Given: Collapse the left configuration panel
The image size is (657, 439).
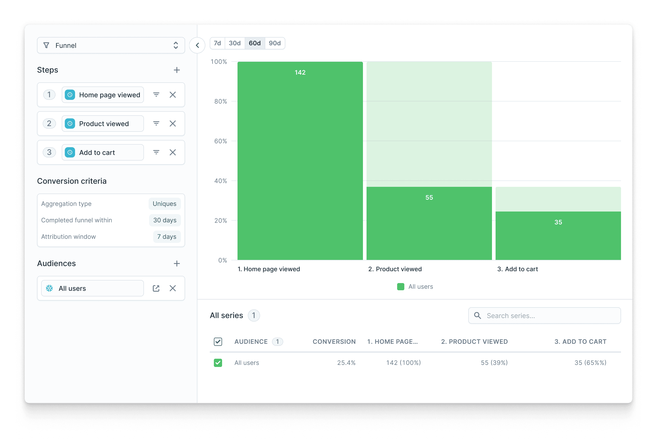Looking at the screenshot, I should click(197, 45).
